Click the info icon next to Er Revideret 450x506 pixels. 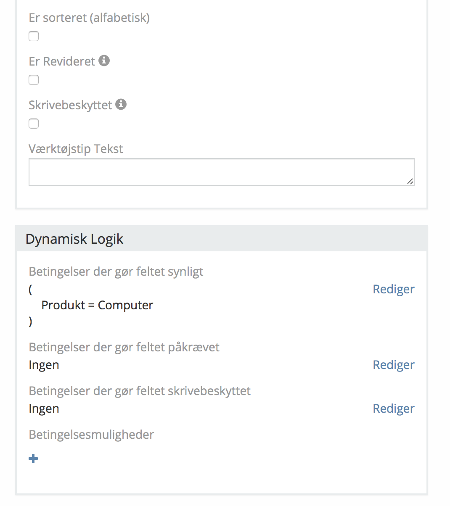(104, 61)
